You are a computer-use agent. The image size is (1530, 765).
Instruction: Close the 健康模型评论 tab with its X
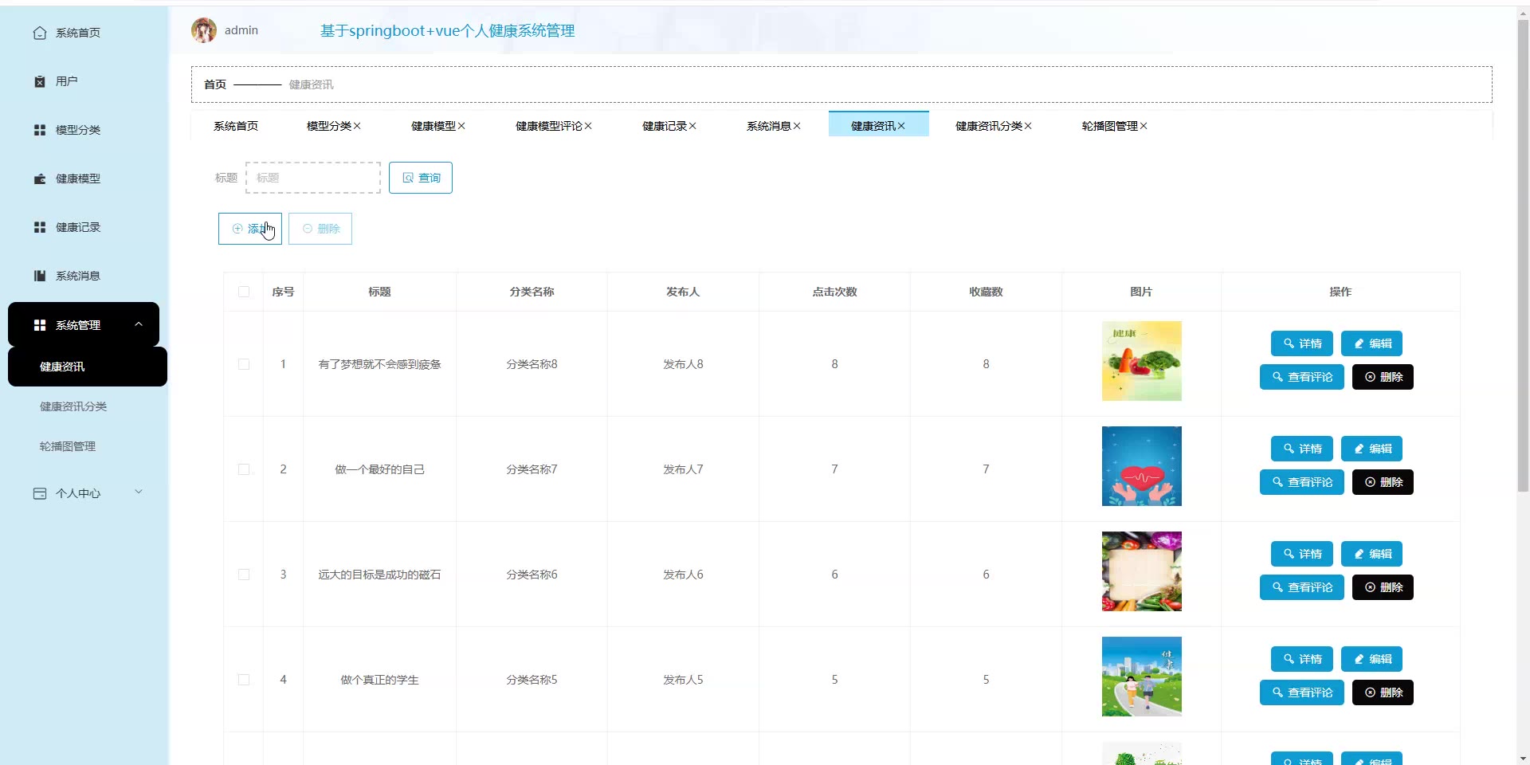(588, 126)
